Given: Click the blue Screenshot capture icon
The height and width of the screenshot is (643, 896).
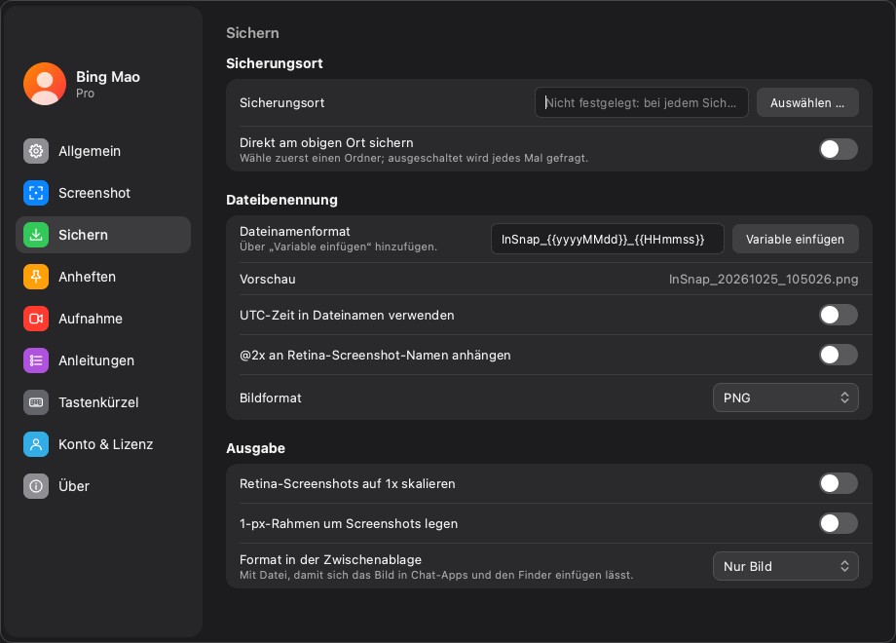Looking at the screenshot, I should (36, 193).
